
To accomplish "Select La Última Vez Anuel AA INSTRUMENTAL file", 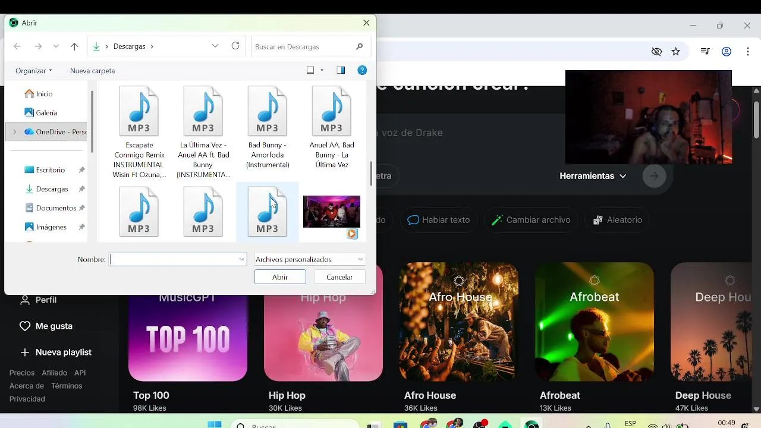I will coord(203,132).
